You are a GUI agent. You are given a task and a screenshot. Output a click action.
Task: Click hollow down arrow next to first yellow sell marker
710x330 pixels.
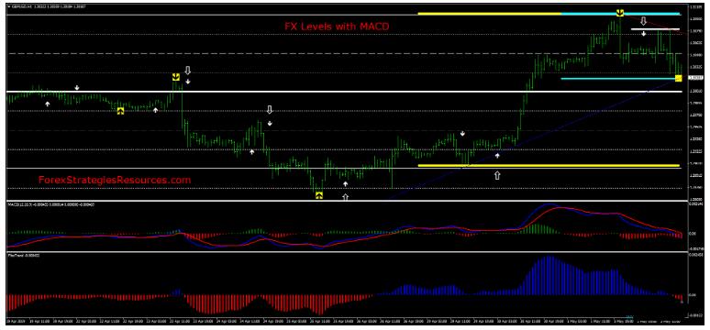click(x=188, y=71)
